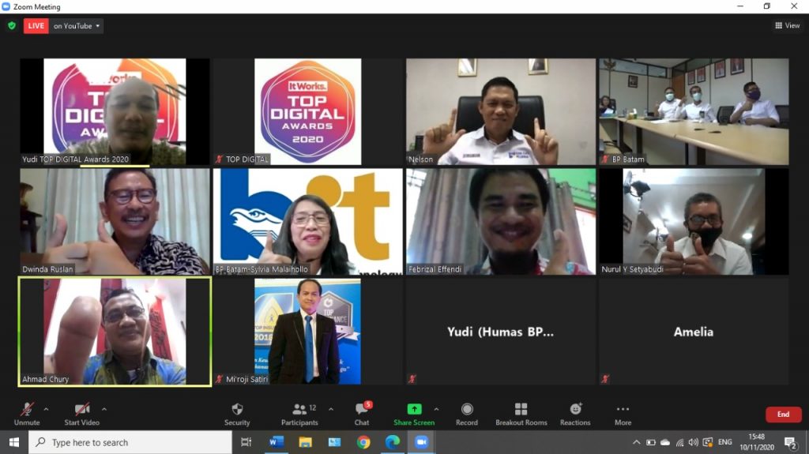Open the LIVE on YouTube dropdown

pyautogui.click(x=77, y=26)
